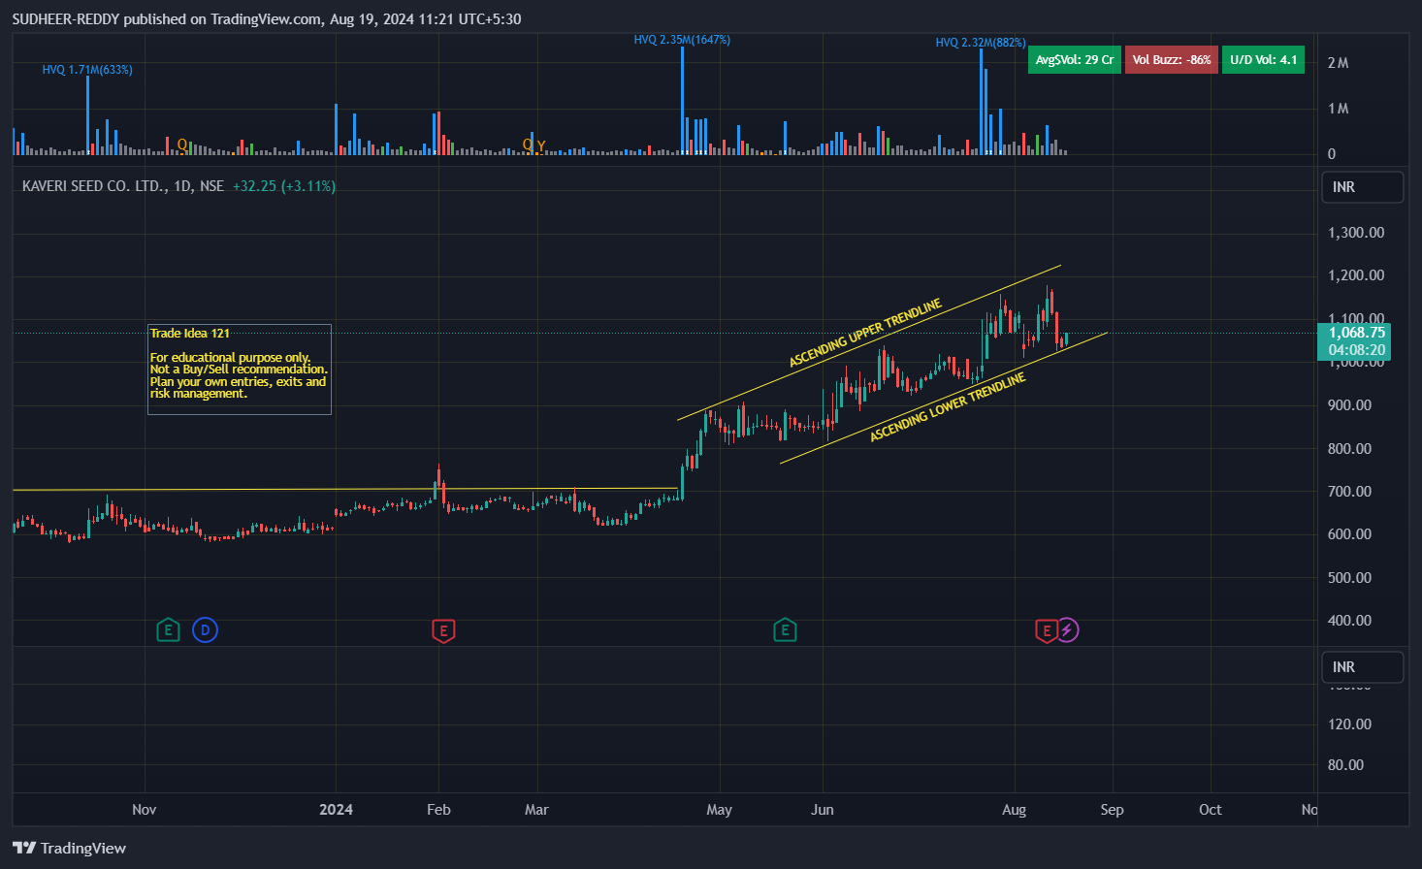Click the 600.00 price axis label
The width and height of the screenshot is (1422, 869).
click(1349, 534)
